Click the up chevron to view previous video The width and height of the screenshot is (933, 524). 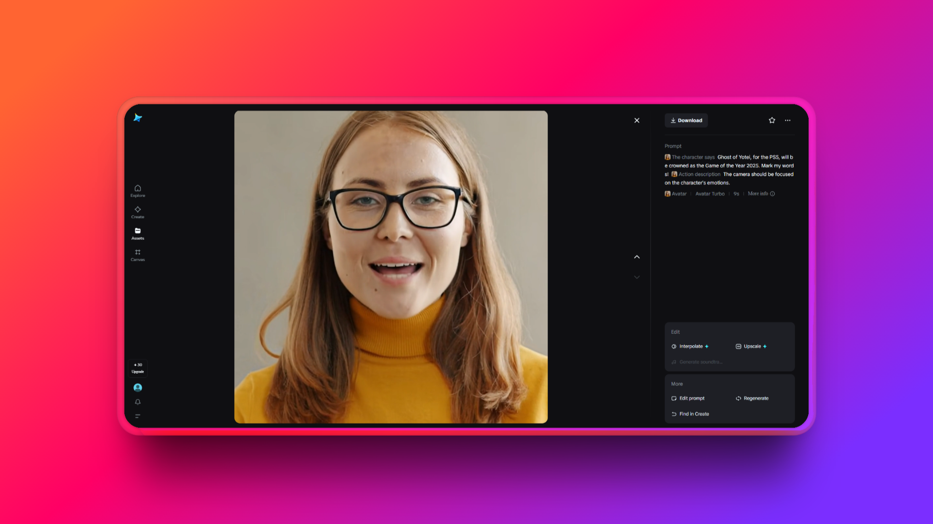point(637,257)
